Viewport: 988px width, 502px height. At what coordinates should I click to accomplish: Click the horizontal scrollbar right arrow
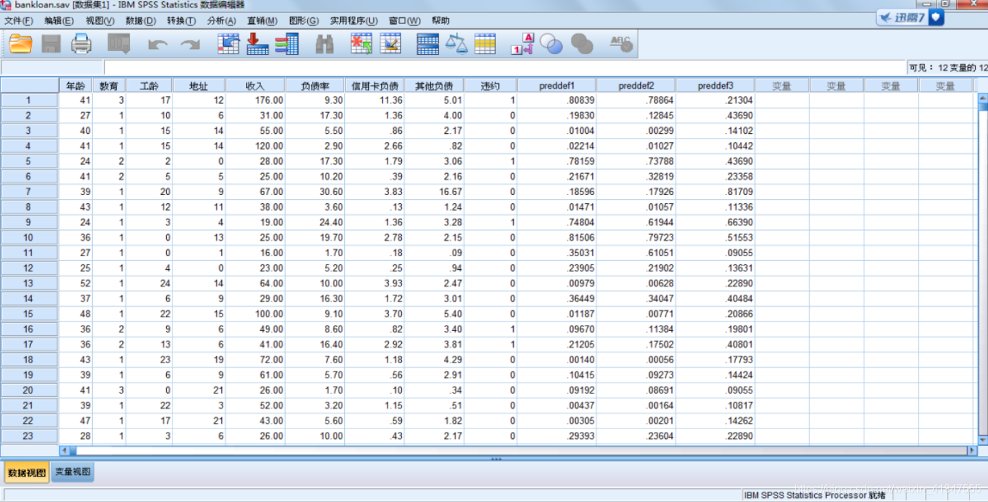pyautogui.click(x=972, y=450)
